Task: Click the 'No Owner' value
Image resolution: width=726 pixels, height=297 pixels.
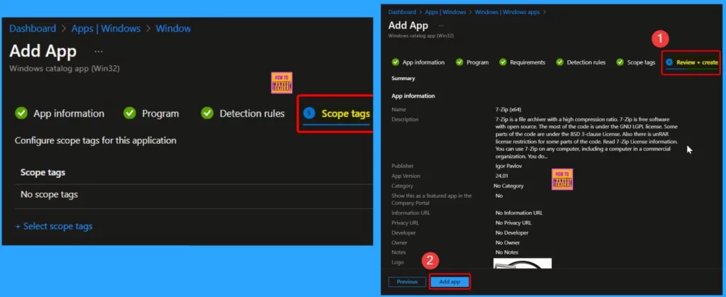Action: click(x=508, y=242)
